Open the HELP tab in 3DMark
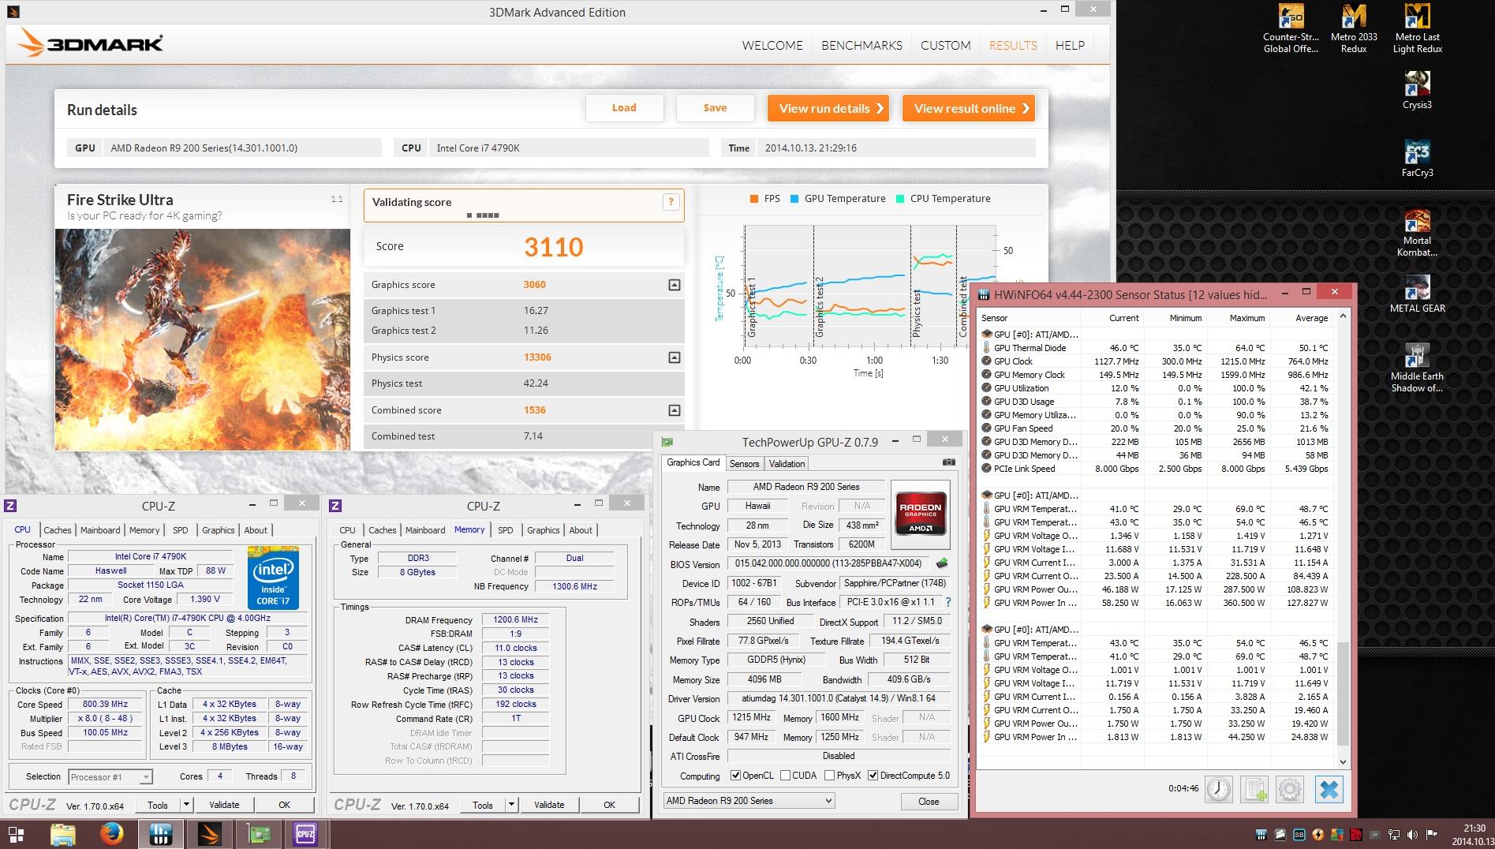1495x849 pixels. pyautogui.click(x=1070, y=45)
